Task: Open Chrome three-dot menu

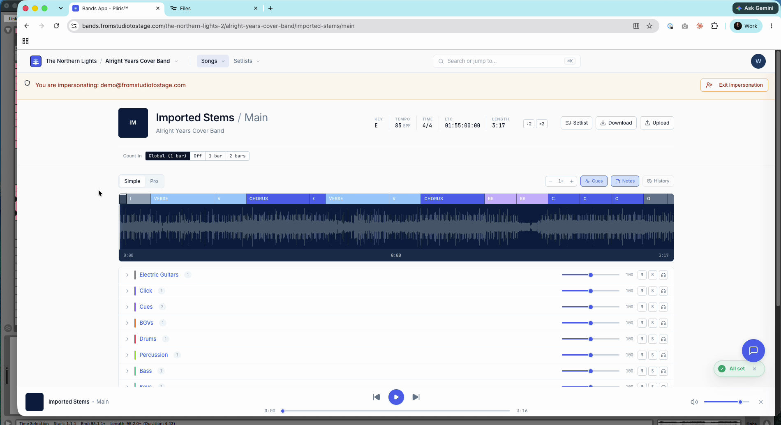Action: click(772, 26)
